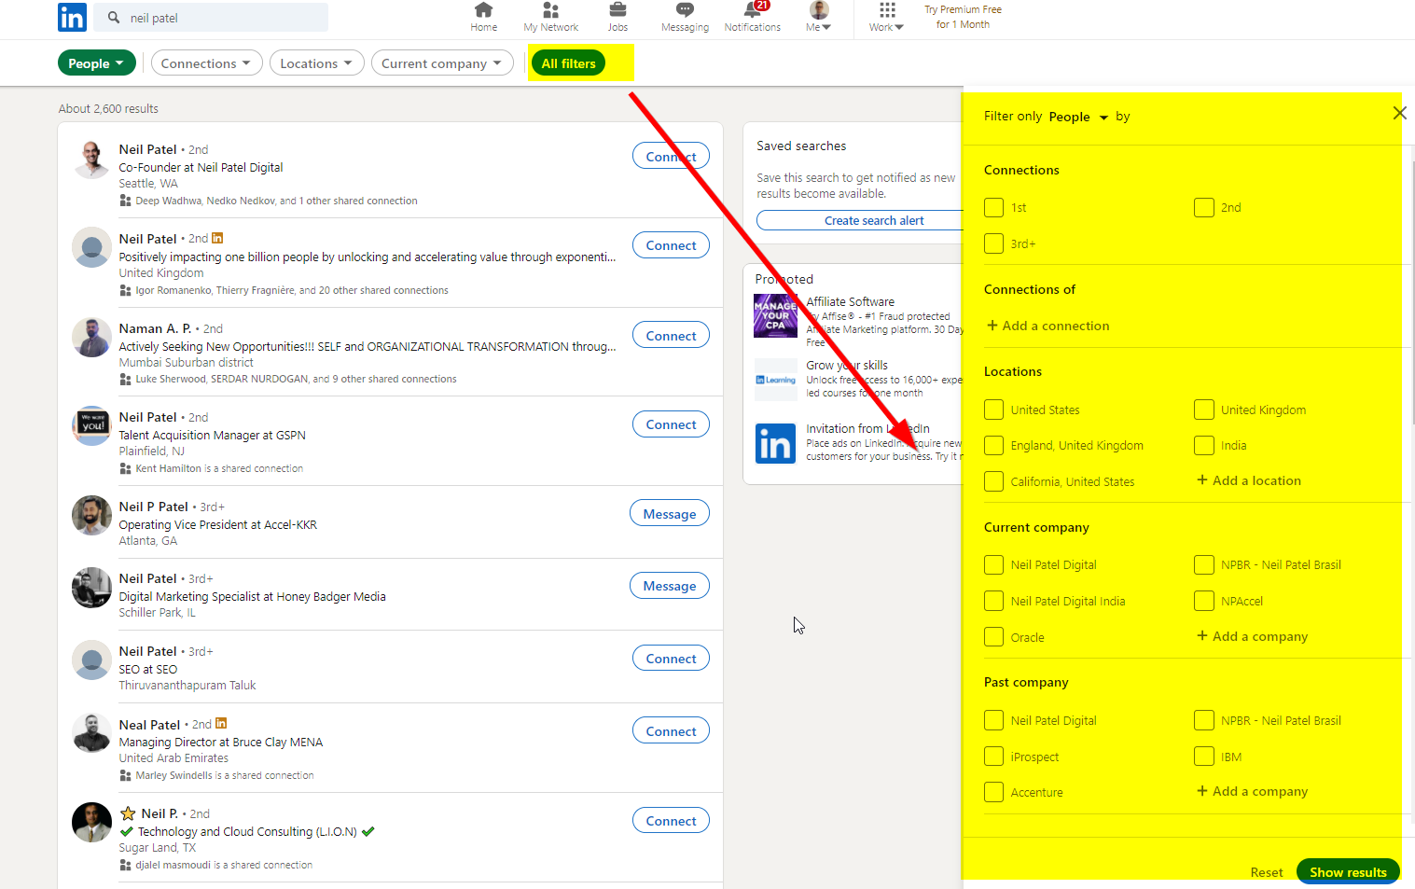The height and width of the screenshot is (889, 1415).
Task: Open the LinkedIn Learning ad thumbnail
Action: [775, 380]
